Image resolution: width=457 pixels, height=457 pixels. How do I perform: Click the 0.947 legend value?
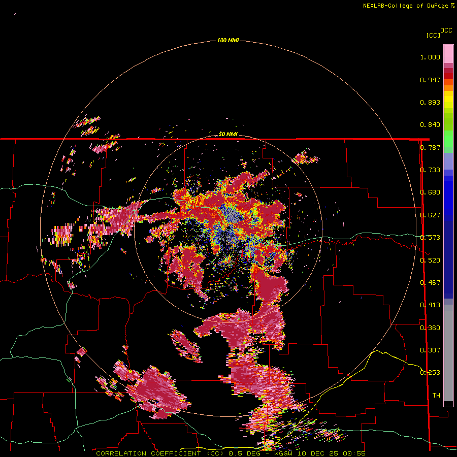click(x=430, y=80)
